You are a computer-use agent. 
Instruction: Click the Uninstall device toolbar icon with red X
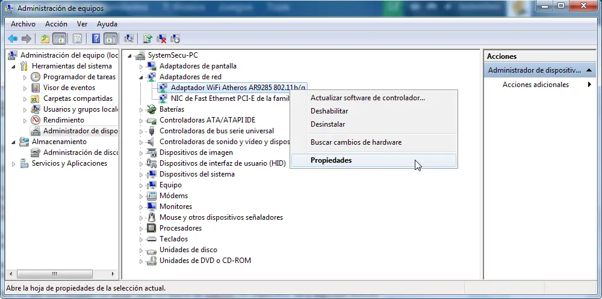(161, 38)
